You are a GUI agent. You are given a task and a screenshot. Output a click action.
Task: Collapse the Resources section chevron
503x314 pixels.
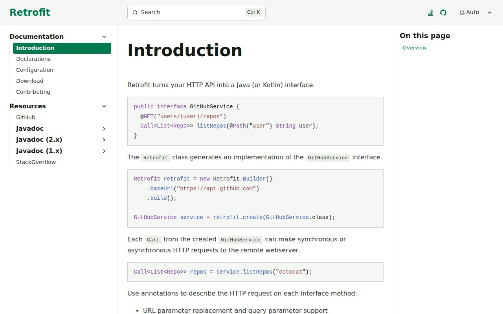[104, 106]
